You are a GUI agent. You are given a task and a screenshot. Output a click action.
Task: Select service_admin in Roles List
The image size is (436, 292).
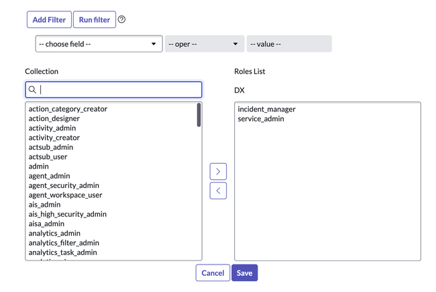(261, 119)
